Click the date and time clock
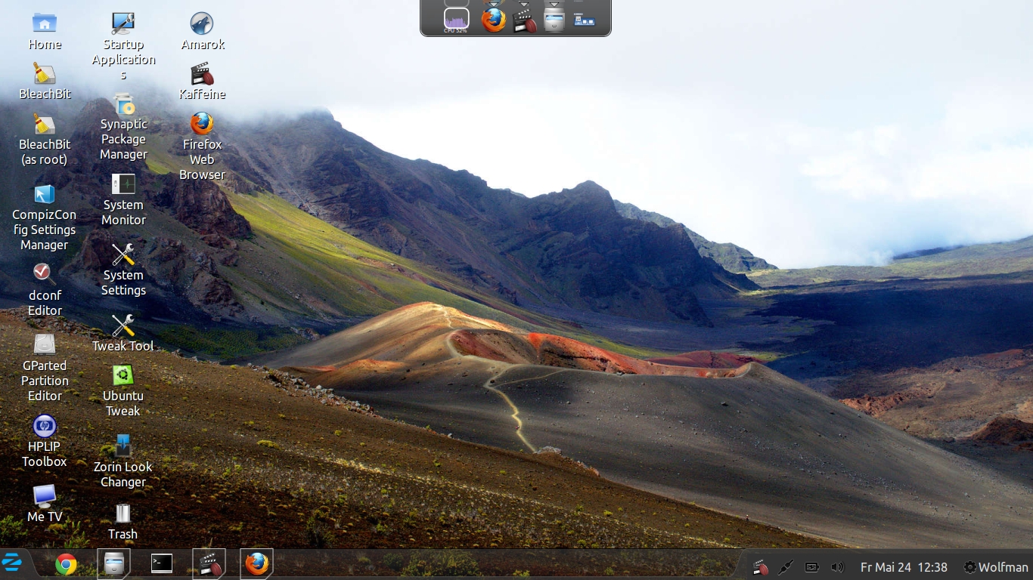1033x580 pixels. tap(904, 567)
